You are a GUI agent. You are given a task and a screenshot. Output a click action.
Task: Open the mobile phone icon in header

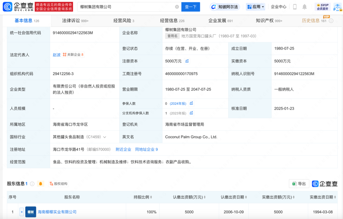pyautogui.click(x=295, y=7)
